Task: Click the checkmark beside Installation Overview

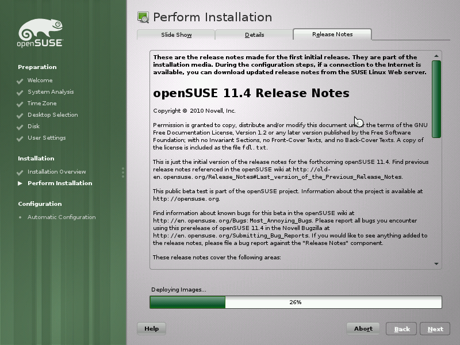Action: click(19, 171)
